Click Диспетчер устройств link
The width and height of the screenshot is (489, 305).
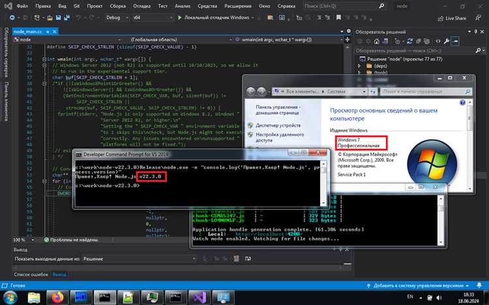tap(278, 125)
